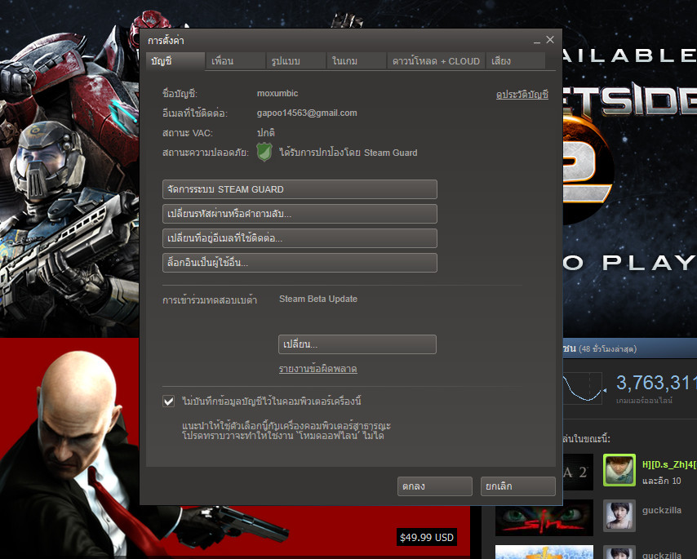
Task: Click the เปลี่ยน... beta participation button
Action: [357, 344]
